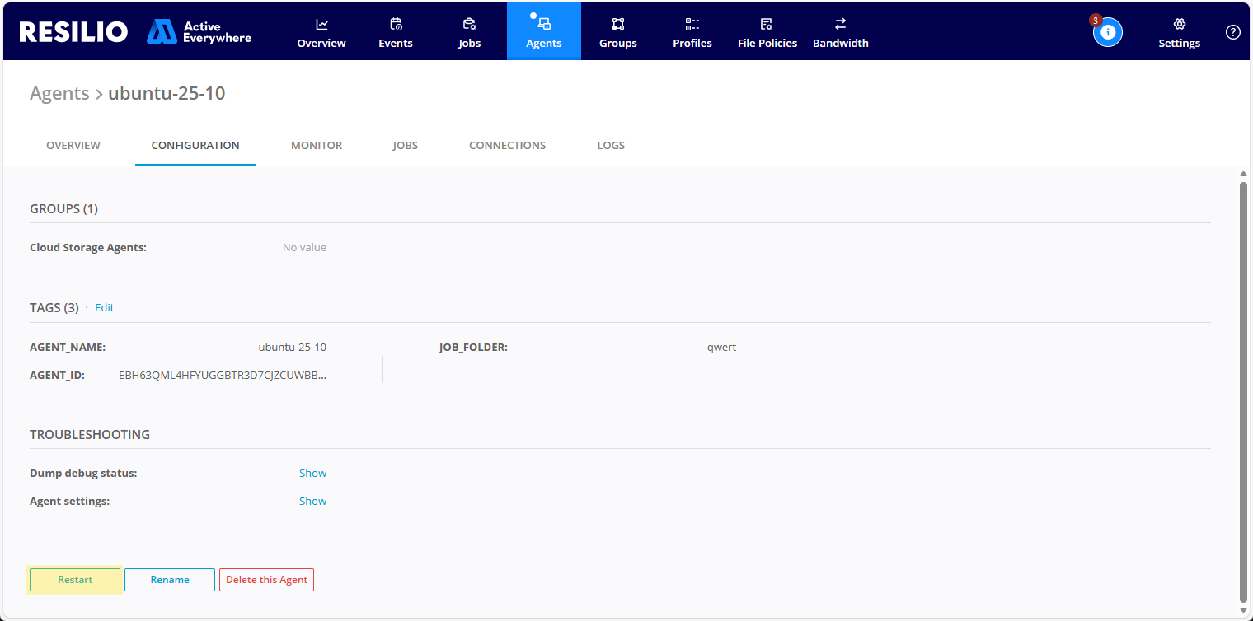This screenshot has height=621, width=1253.
Task: Click Edit link next to Tags
Action: point(105,308)
